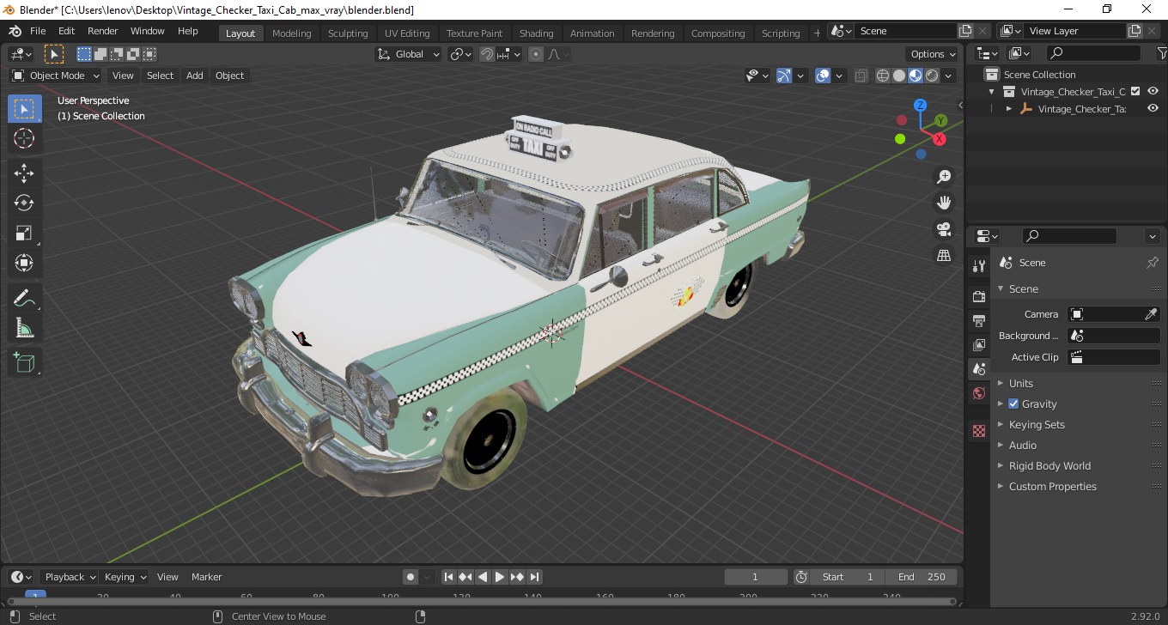Select the Select Box tool in toolbar

click(24, 109)
